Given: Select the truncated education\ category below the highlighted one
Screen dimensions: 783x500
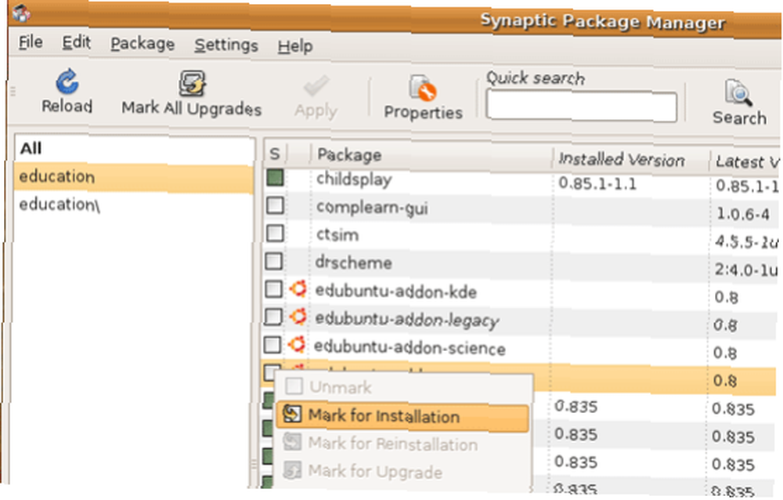Looking at the screenshot, I should pyautogui.click(x=60, y=205).
